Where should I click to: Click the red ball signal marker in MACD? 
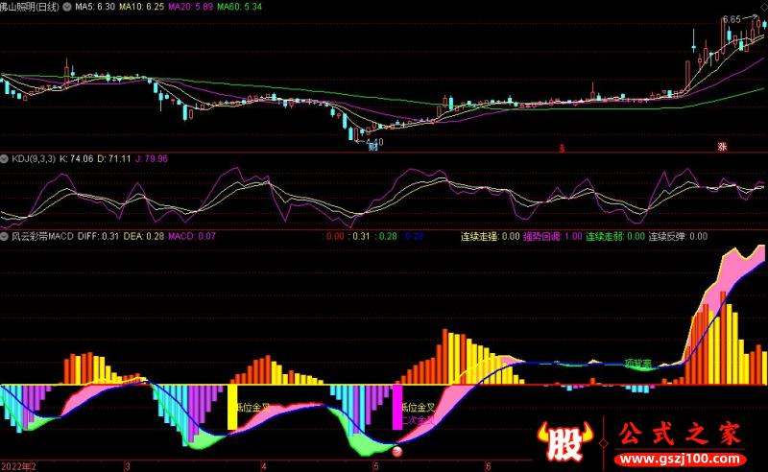click(397, 452)
